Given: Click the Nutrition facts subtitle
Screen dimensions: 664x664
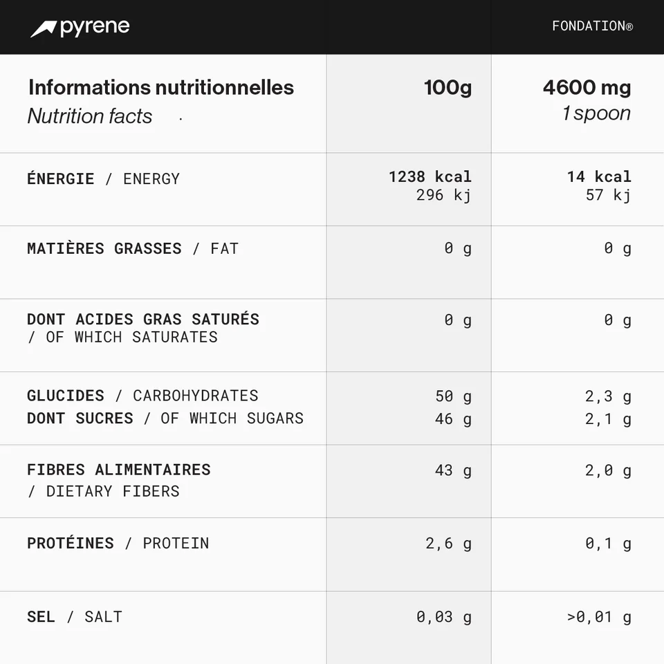Looking at the screenshot, I should pyautogui.click(x=90, y=116).
